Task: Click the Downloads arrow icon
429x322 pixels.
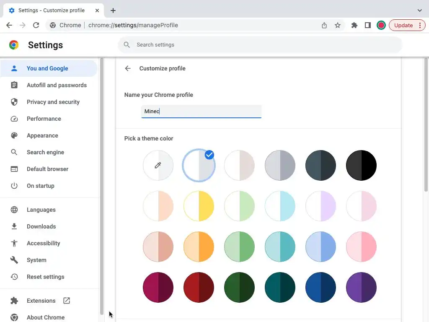Action: (14, 226)
